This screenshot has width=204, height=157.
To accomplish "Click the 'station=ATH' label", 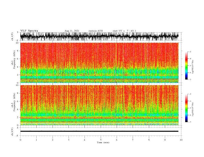I will (96, 31).
